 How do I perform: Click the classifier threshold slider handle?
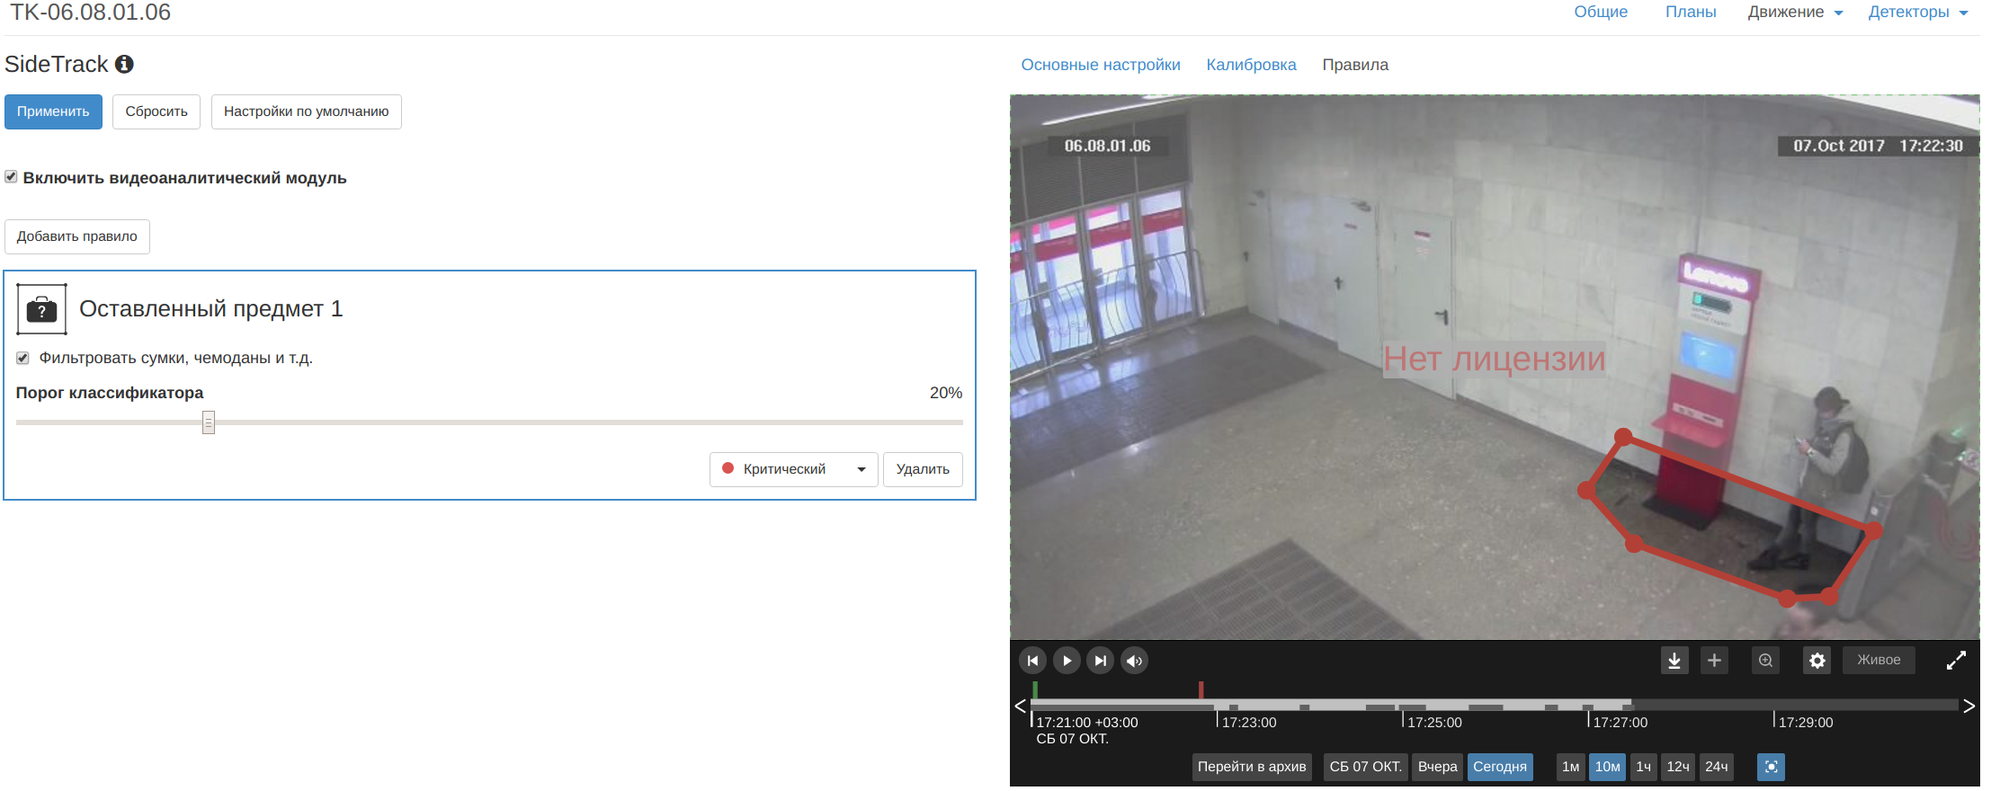coord(209,422)
